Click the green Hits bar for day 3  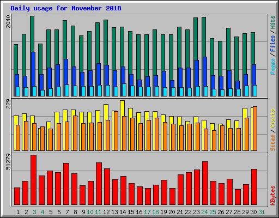coord(32,34)
